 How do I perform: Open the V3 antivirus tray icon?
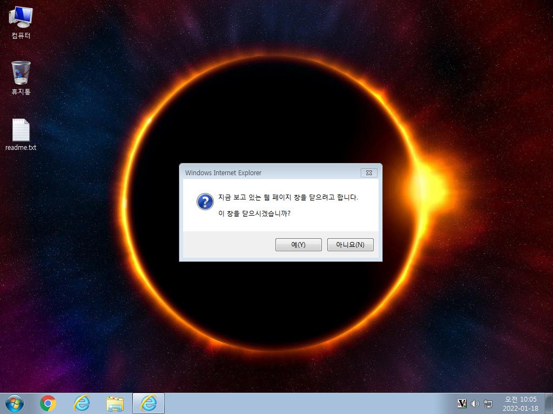click(462, 403)
